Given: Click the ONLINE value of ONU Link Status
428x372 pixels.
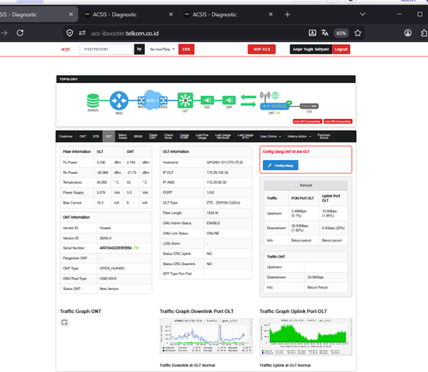Looking at the screenshot, I should tap(213, 233).
